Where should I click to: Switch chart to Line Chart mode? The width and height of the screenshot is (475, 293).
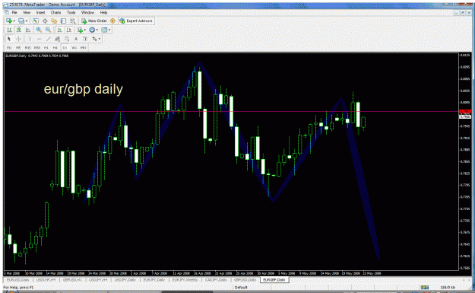pyautogui.click(x=28, y=30)
